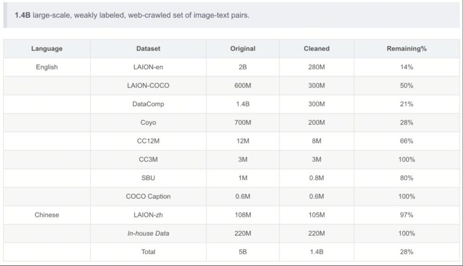This screenshot has height=266, width=463.
Task: Select the DataComp dataset cell
Action: [148, 104]
